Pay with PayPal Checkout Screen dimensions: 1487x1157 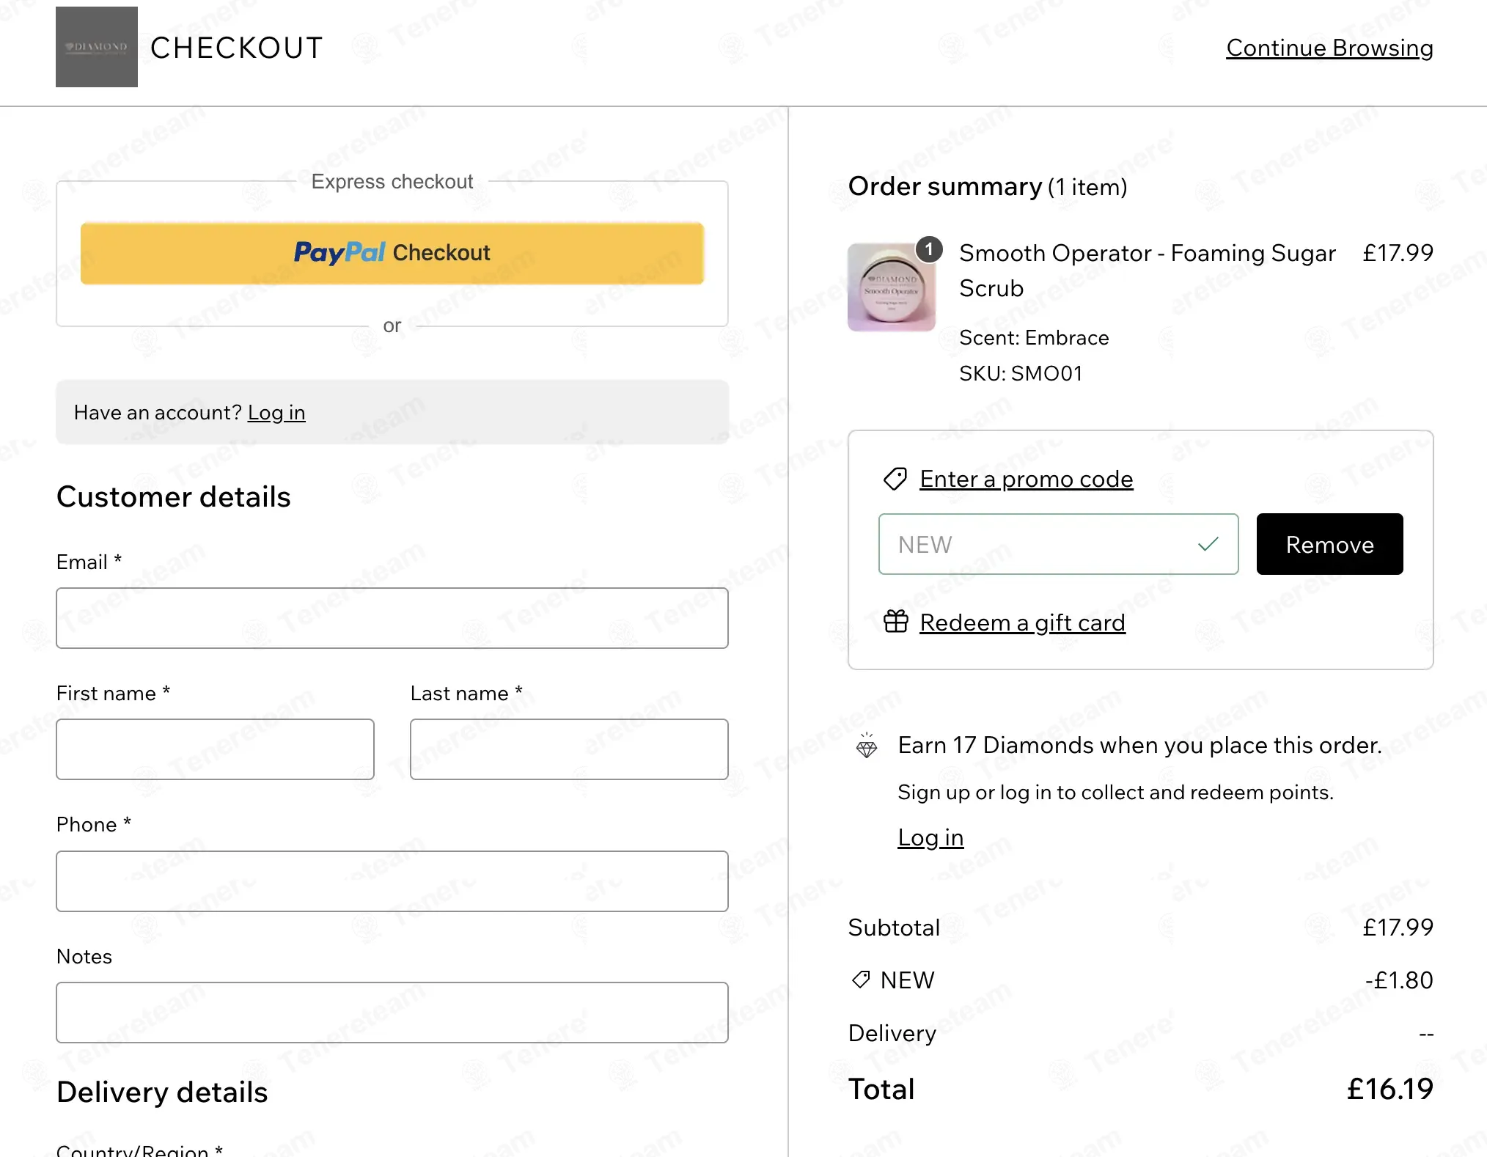pos(392,253)
